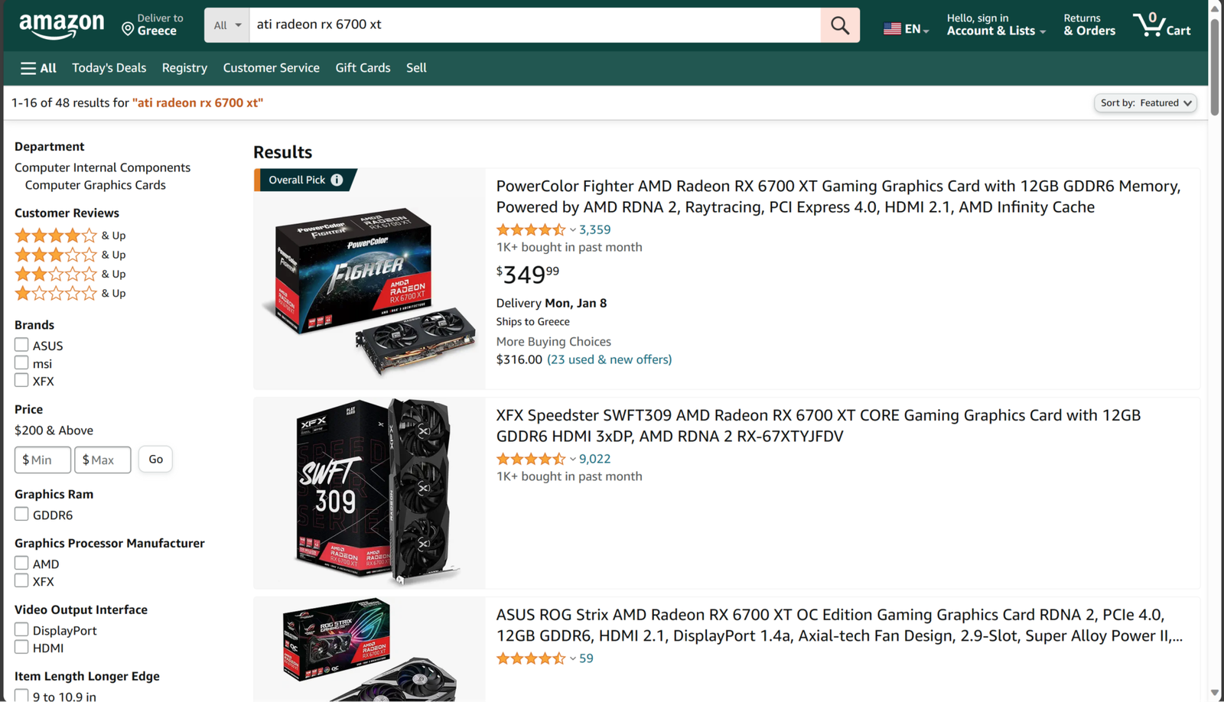The image size is (1224, 702).
Task: Click the page's vertical scrollbar thumb
Action: (1214, 61)
